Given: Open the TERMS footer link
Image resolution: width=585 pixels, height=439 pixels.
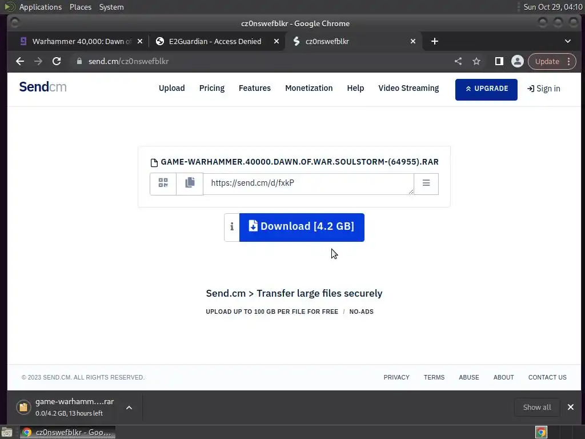Looking at the screenshot, I should point(434,377).
